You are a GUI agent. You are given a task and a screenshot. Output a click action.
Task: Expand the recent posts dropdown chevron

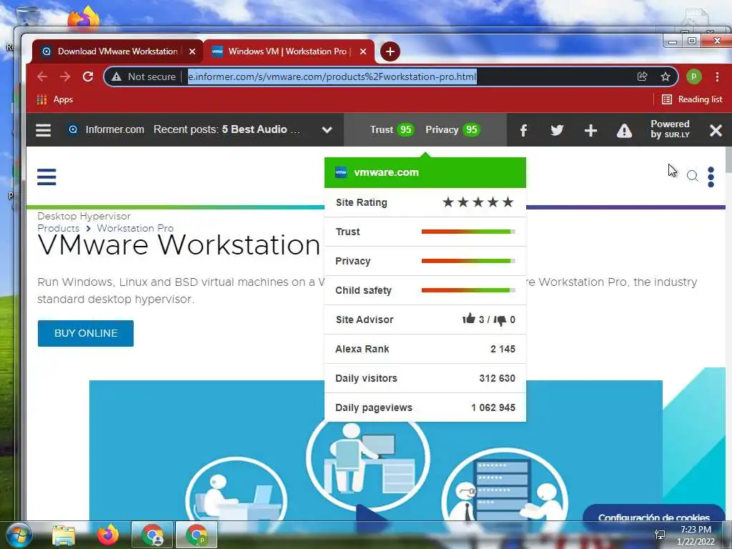(x=327, y=130)
